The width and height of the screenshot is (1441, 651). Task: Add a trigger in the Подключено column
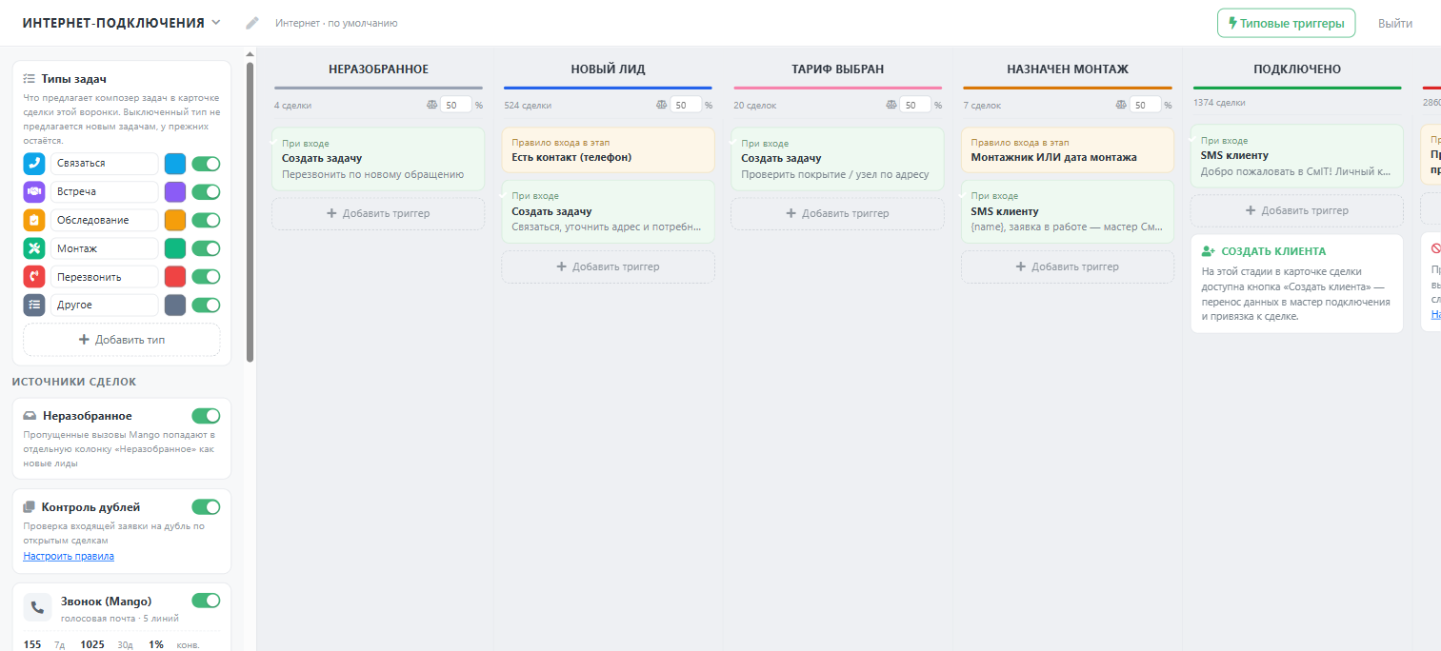click(1297, 210)
